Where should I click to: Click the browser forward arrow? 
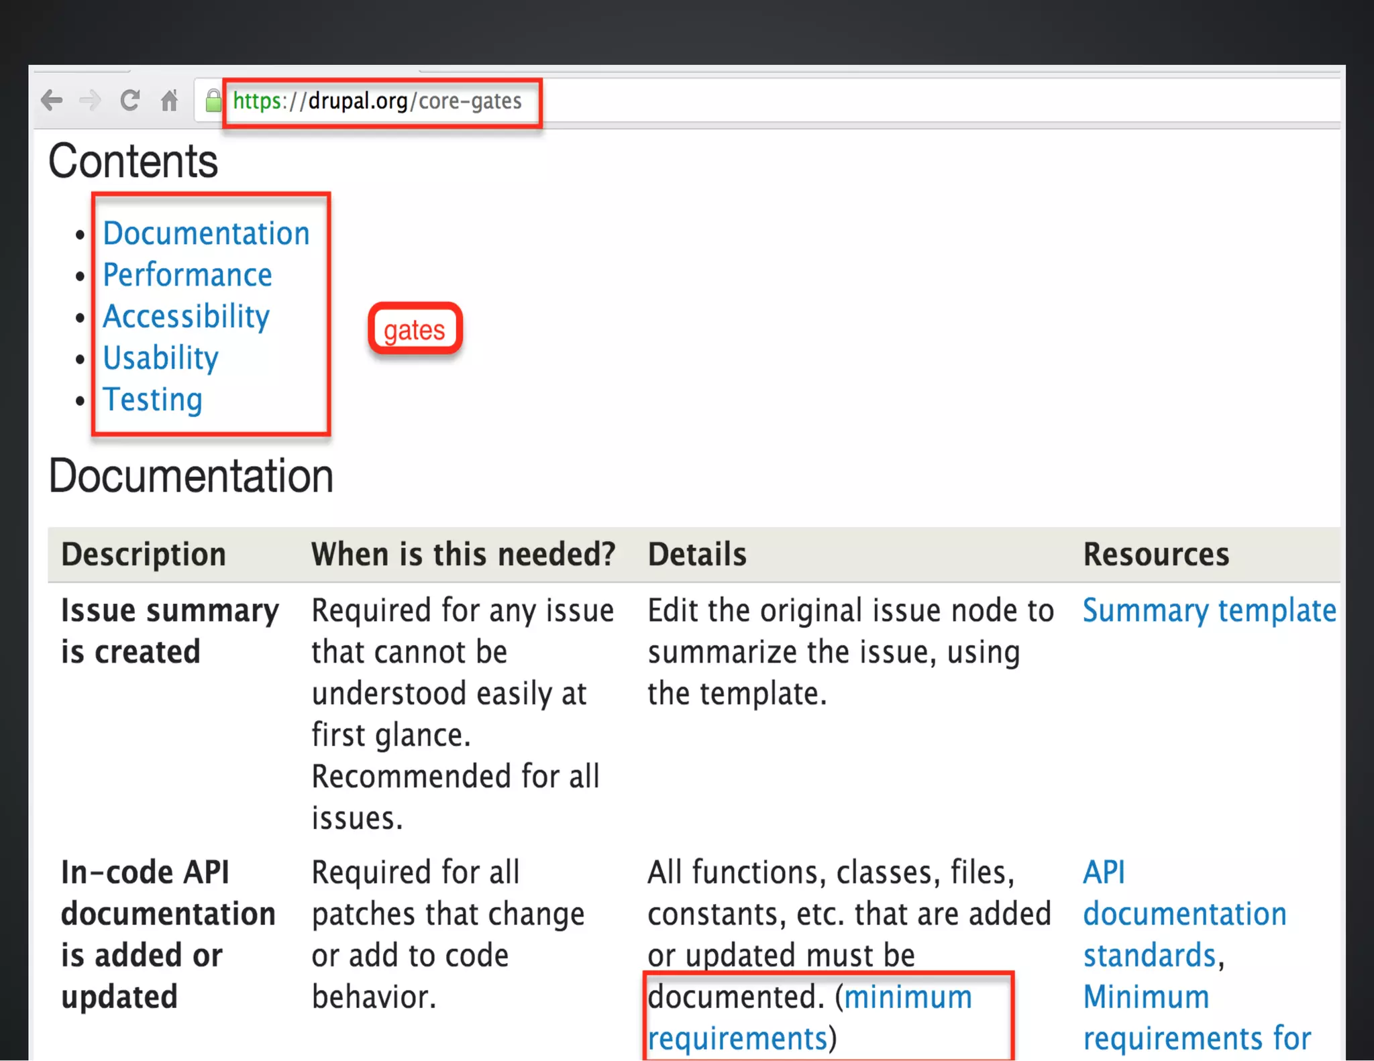(x=90, y=101)
